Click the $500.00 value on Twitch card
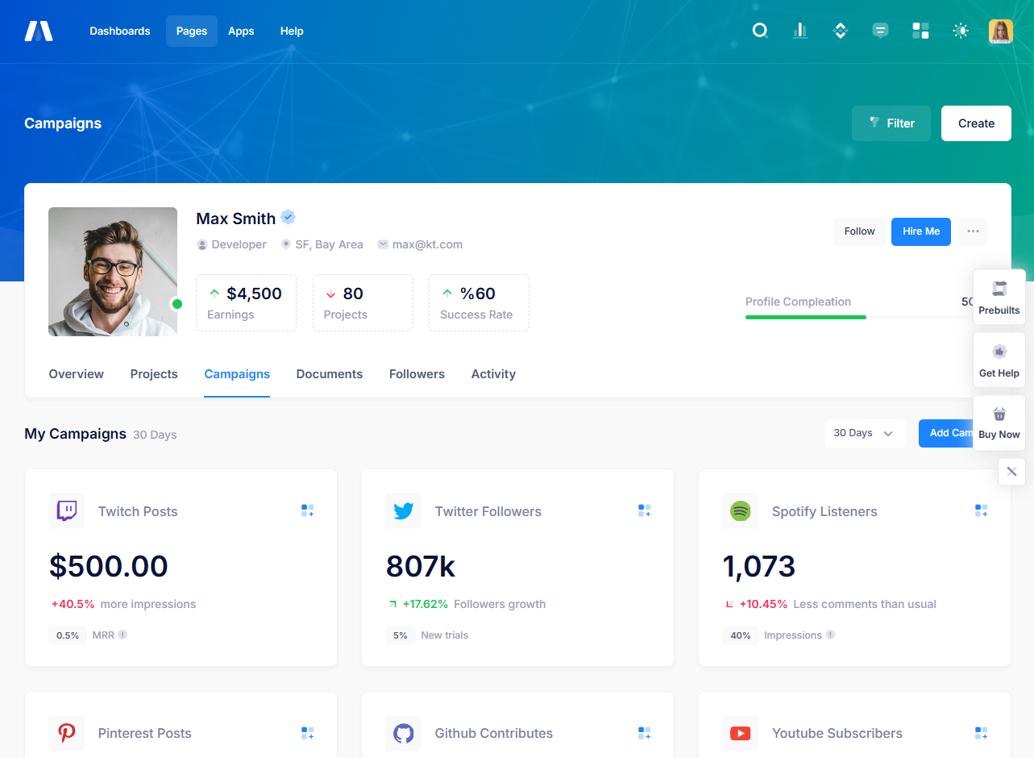Image resolution: width=1034 pixels, height=758 pixels. tap(109, 566)
